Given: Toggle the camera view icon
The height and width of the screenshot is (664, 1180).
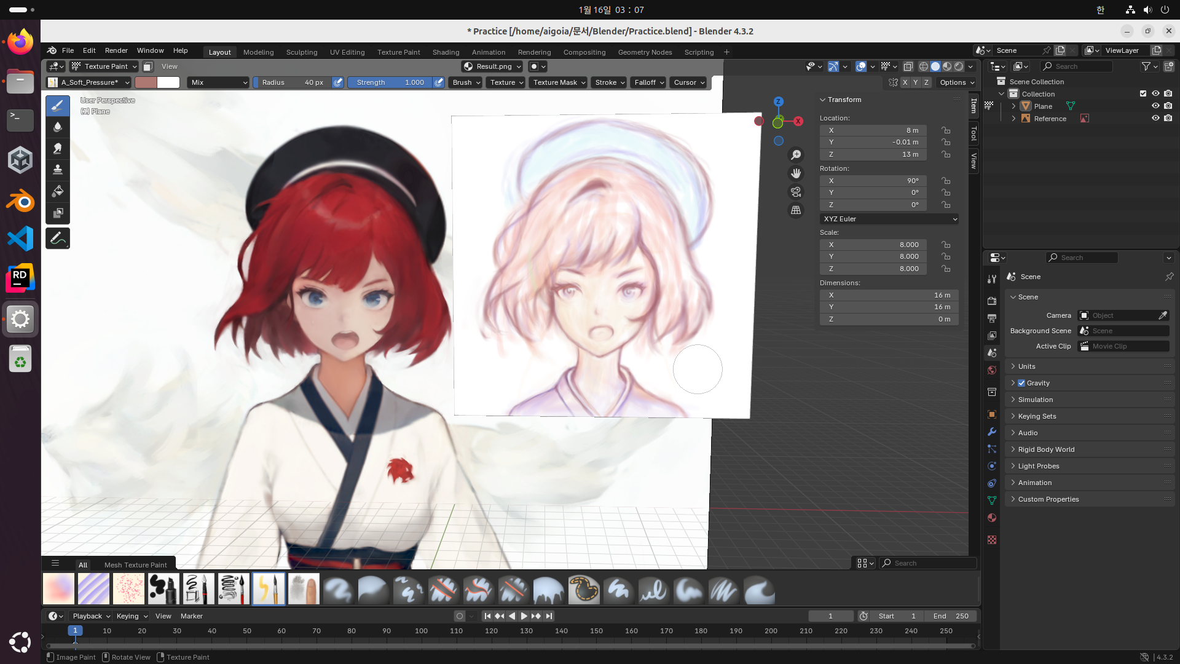Looking at the screenshot, I should 796,192.
